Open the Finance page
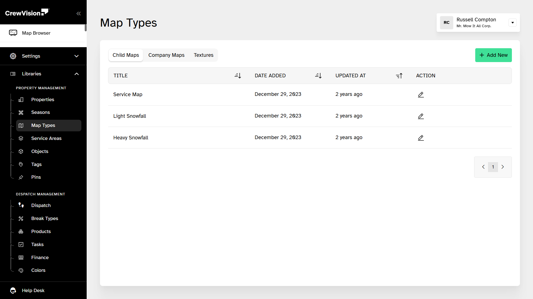533x299 pixels. pos(40,257)
